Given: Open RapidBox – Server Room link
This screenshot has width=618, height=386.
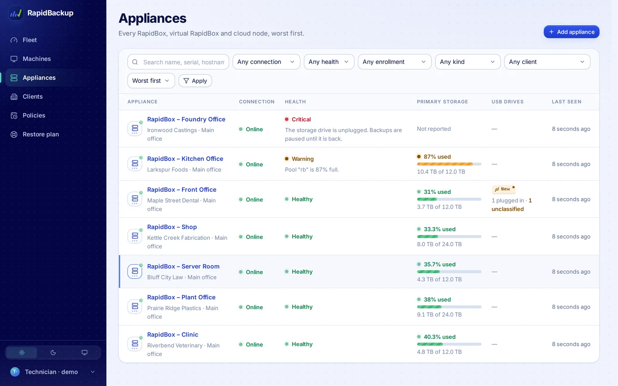Looking at the screenshot, I should pos(183,266).
